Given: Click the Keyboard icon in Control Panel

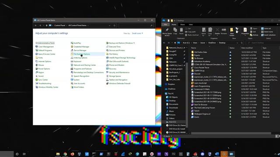Looking at the screenshot, I should click(72, 61).
